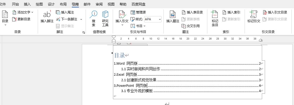Click 标记条目 to mark an index entry

click(x=215, y=18)
